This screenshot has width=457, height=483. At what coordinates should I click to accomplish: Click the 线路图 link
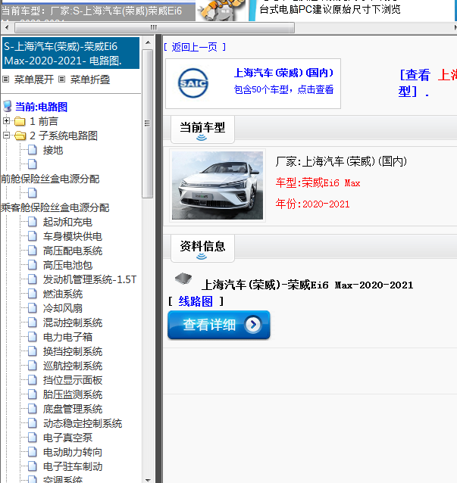(196, 301)
